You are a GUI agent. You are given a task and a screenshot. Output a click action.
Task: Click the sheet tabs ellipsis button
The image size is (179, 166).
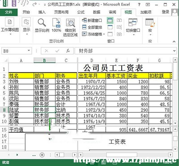(34, 155)
